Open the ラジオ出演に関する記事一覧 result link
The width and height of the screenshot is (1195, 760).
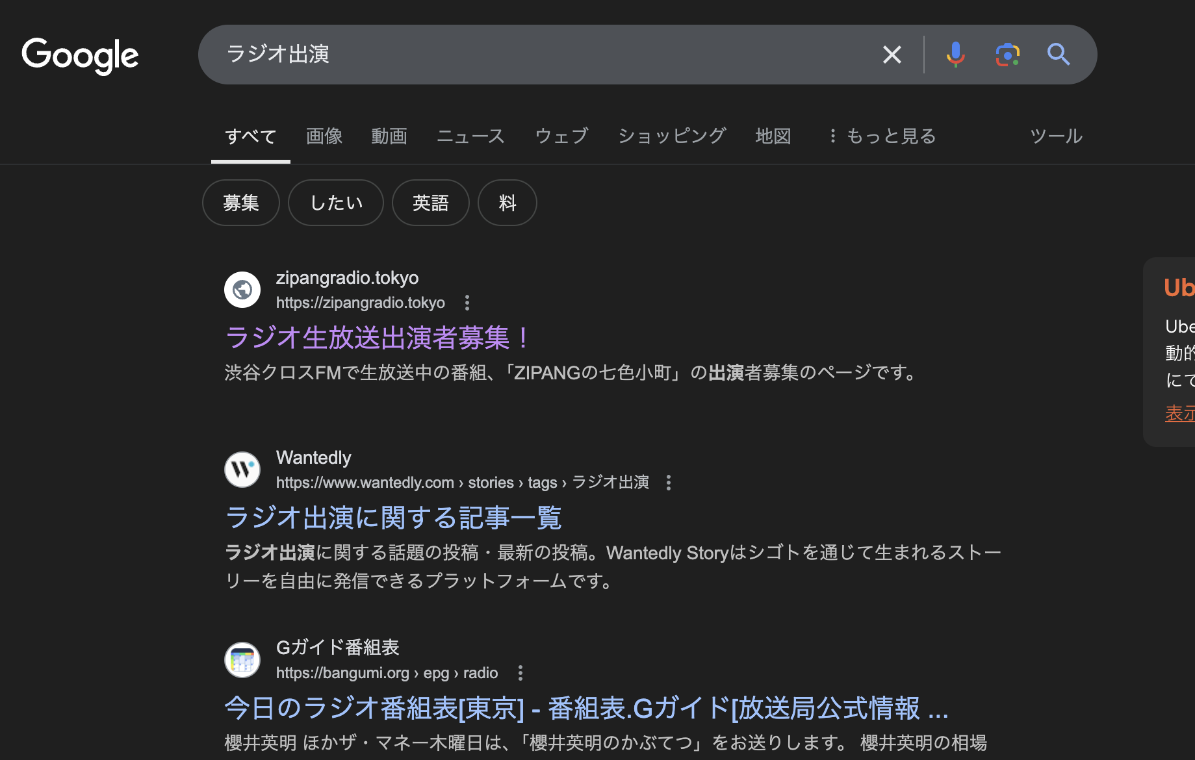[393, 518]
